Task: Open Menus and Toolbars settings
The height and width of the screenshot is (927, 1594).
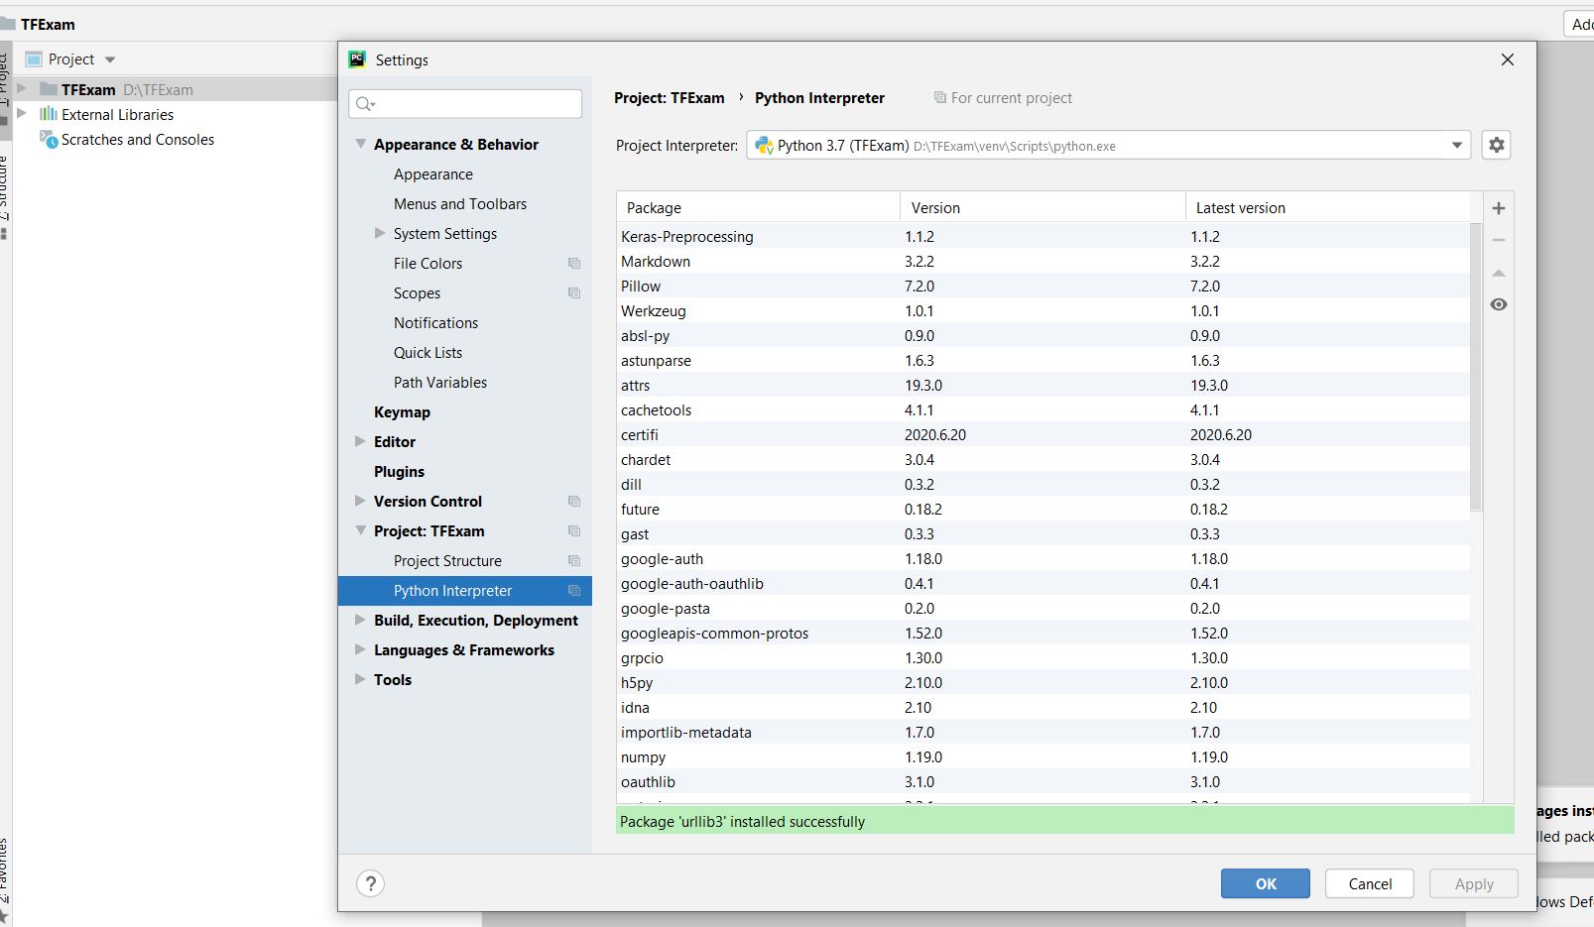Action: 460,203
